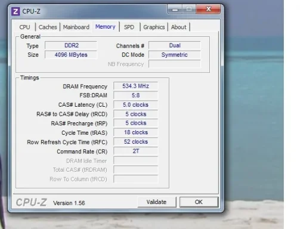Select the Mainboard tab

tap(76, 27)
